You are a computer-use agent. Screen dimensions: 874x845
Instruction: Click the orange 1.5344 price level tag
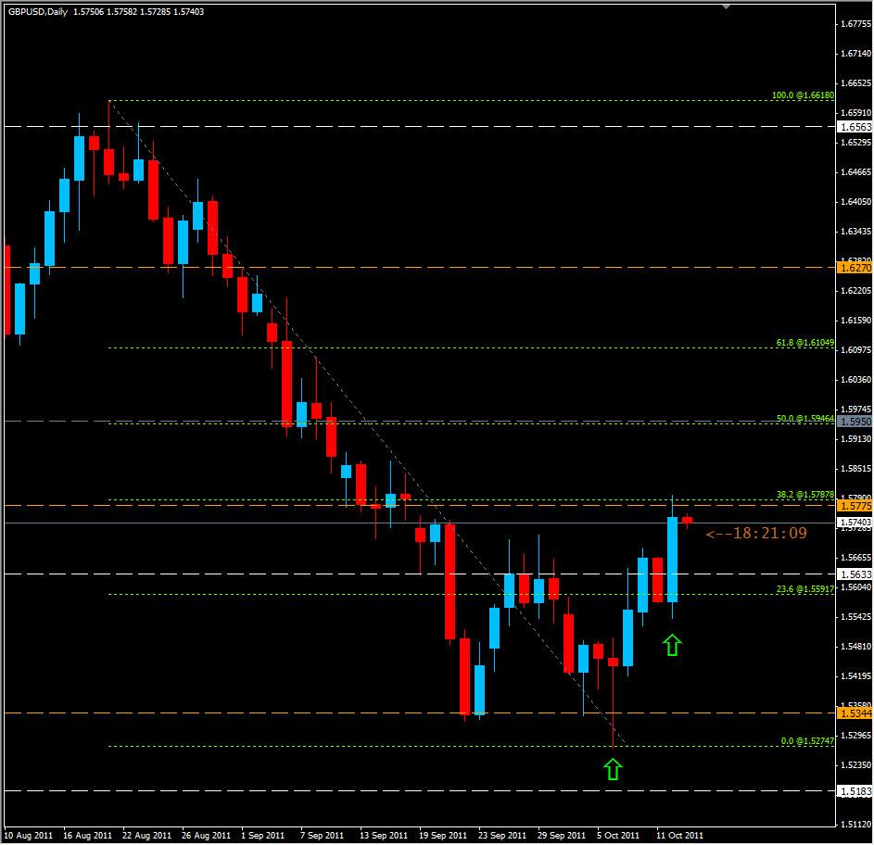click(x=853, y=713)
